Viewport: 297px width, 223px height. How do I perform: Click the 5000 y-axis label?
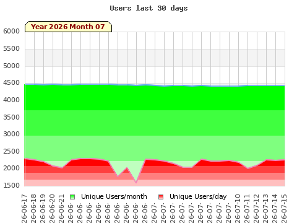11,66
